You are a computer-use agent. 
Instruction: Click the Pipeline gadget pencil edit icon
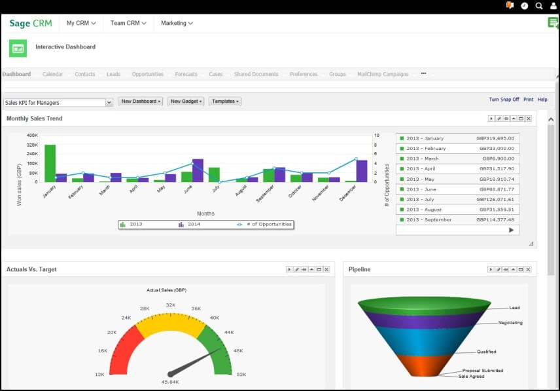pos(499,269)
